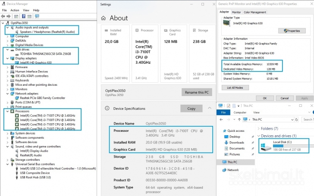Click the Desktop icon in Quick access
This screenshot has width=314, height=196.
tap(226, 137)
